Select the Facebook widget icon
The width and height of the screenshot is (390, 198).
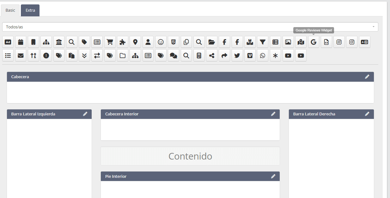[x=224, y=42]
